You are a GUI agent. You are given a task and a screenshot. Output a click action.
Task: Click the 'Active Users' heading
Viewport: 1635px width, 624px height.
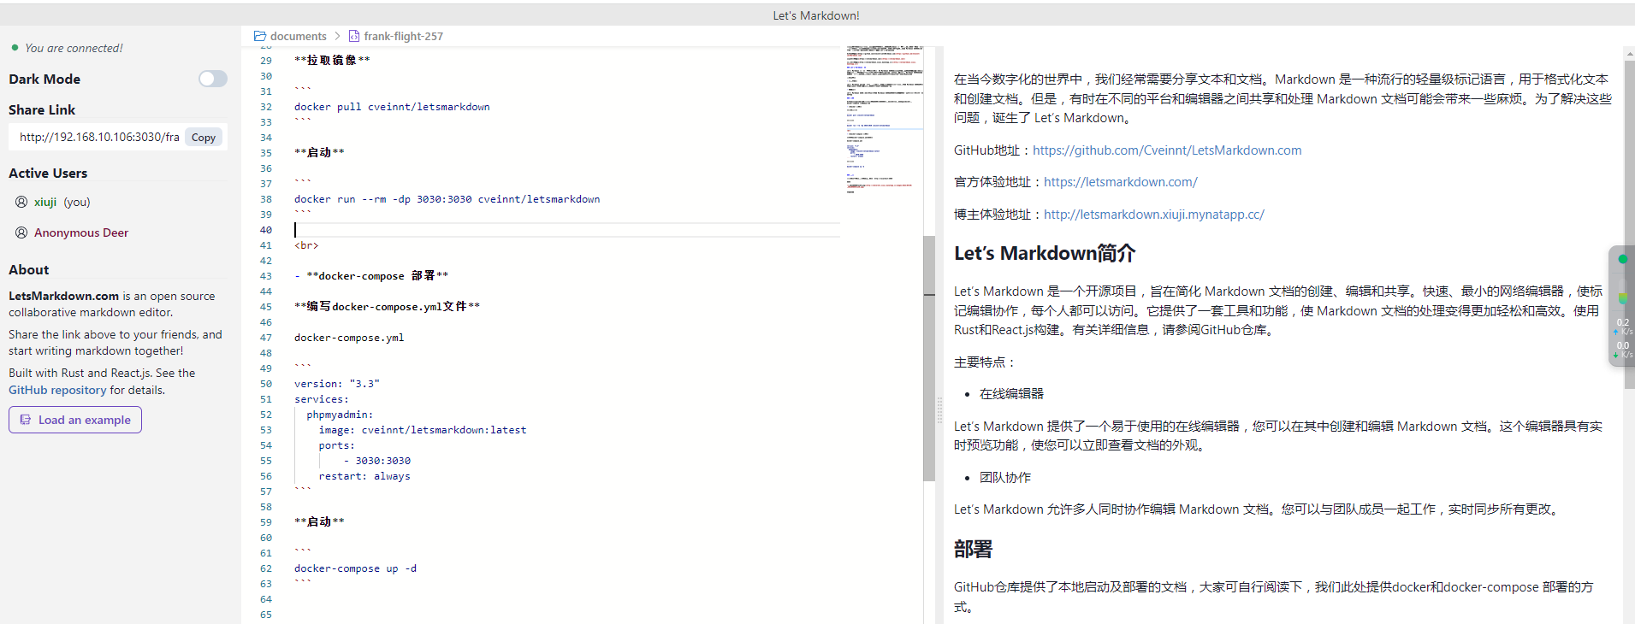point(48,173)
